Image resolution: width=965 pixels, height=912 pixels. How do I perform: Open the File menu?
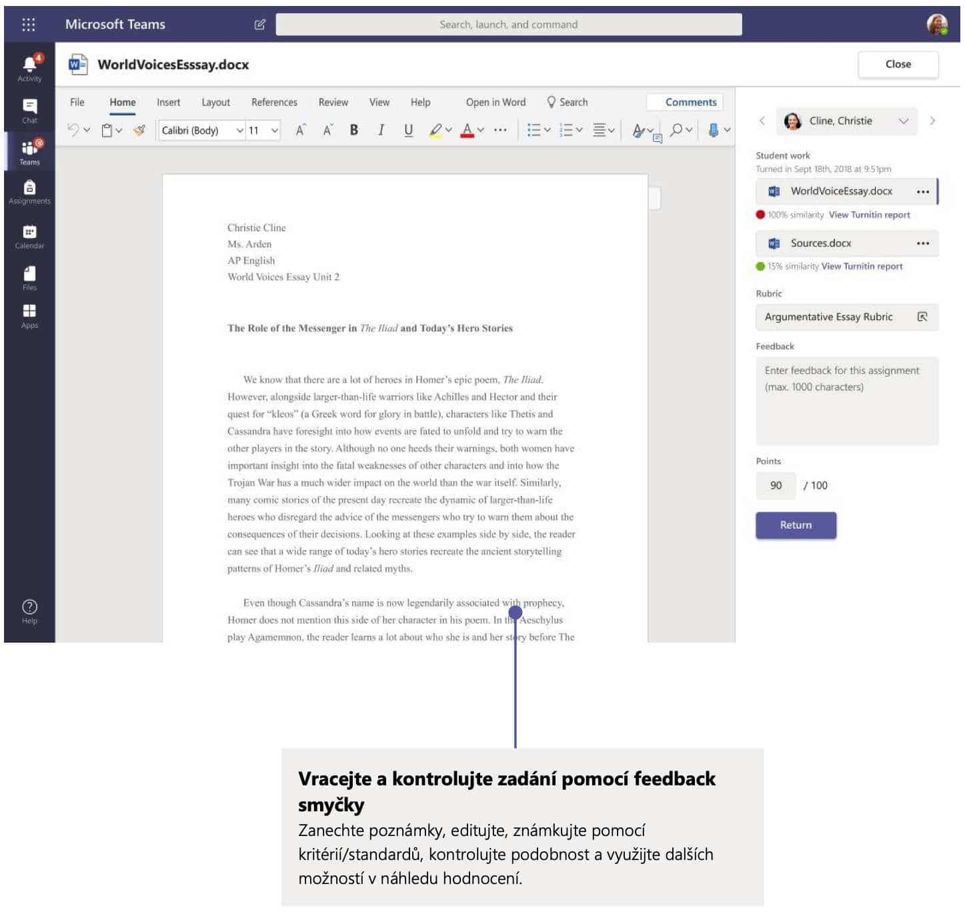coord(77,102)
